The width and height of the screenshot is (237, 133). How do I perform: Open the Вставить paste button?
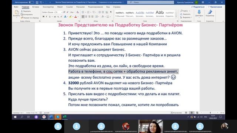click(x=16, y=14)
